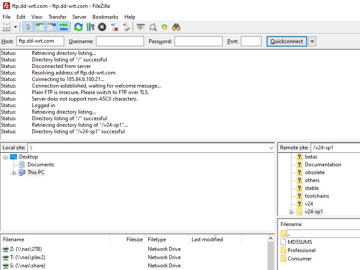Open the File menu

coord(7,17)
